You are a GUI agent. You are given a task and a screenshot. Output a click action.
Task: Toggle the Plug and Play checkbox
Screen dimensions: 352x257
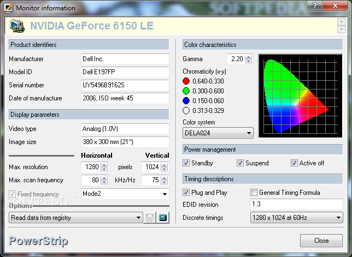point(186,192)
